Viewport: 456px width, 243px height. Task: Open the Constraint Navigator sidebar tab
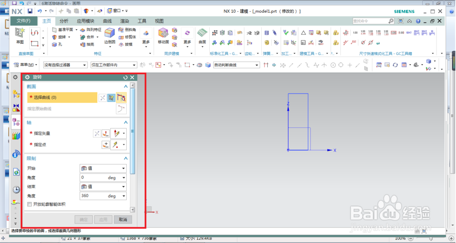pyautogui.click(x=16, y=107)
